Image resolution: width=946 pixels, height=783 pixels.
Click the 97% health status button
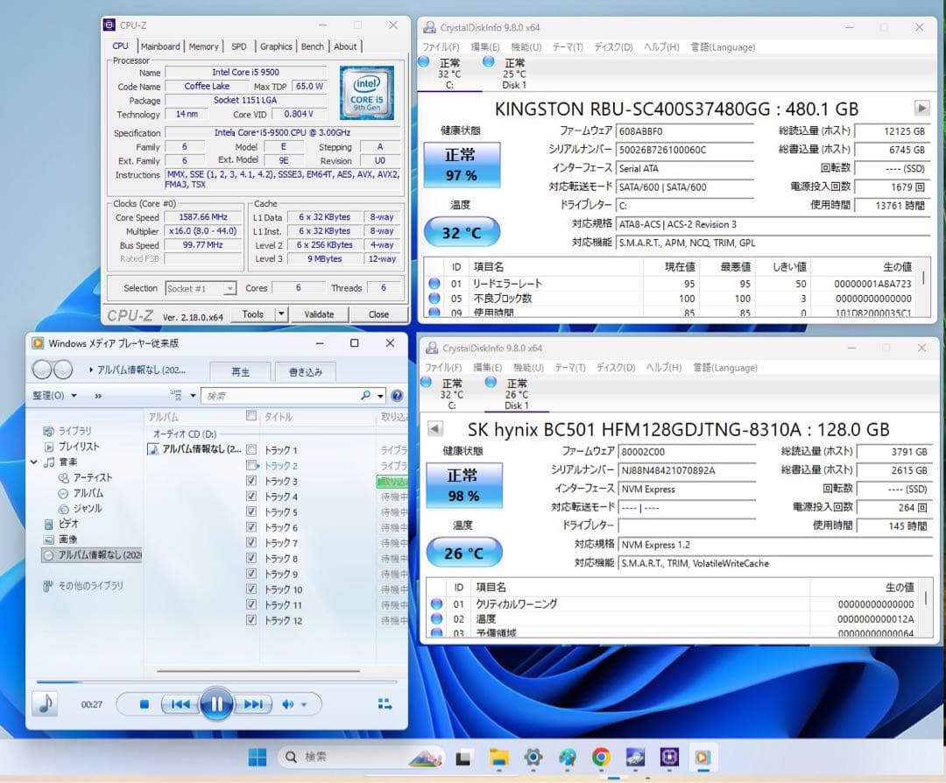[462, 165]
